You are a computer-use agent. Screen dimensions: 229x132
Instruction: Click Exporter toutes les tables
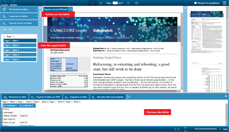point(19,23)
